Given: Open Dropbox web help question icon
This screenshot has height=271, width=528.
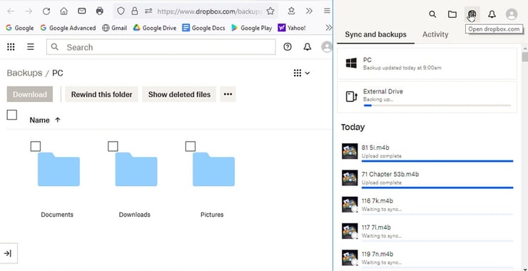Looking at the screenshot, I should point(288,47).
